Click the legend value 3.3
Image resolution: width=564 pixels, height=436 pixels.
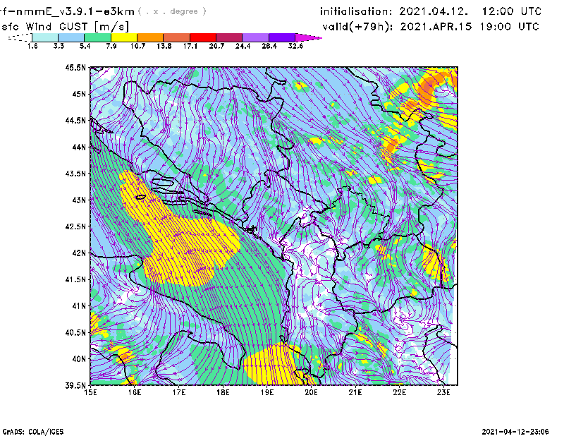(x=59, y=46)
